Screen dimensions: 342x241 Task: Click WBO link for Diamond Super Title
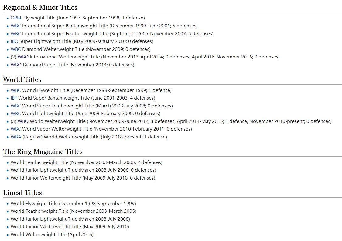(16, 65)
